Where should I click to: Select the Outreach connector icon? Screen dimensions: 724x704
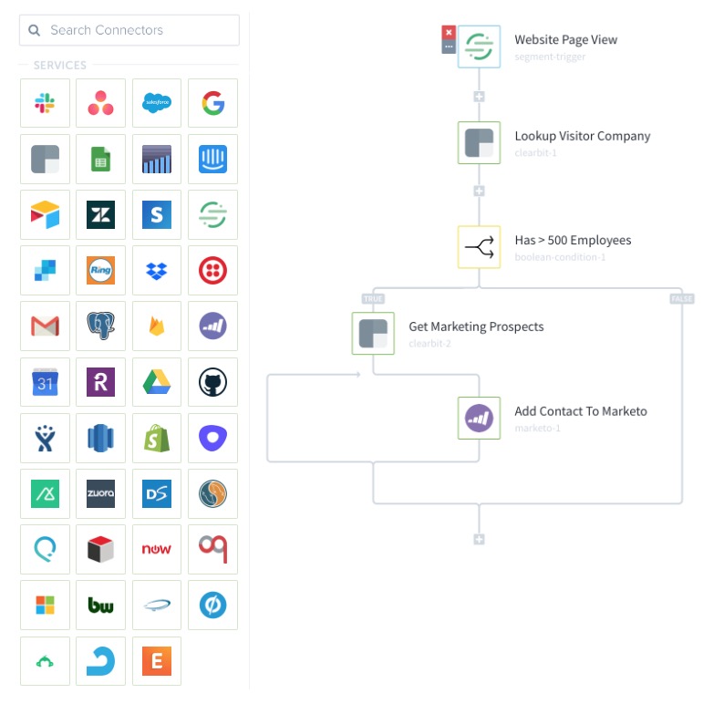(212, 438)
